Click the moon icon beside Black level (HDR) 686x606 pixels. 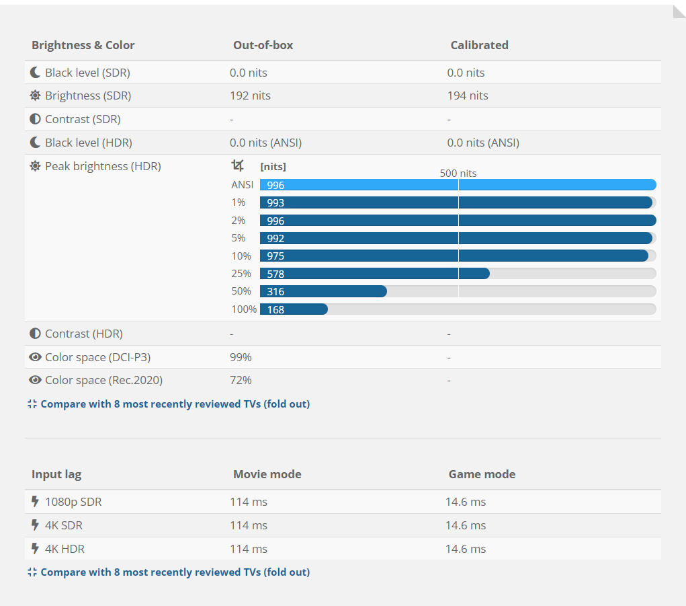coord(35,143)
